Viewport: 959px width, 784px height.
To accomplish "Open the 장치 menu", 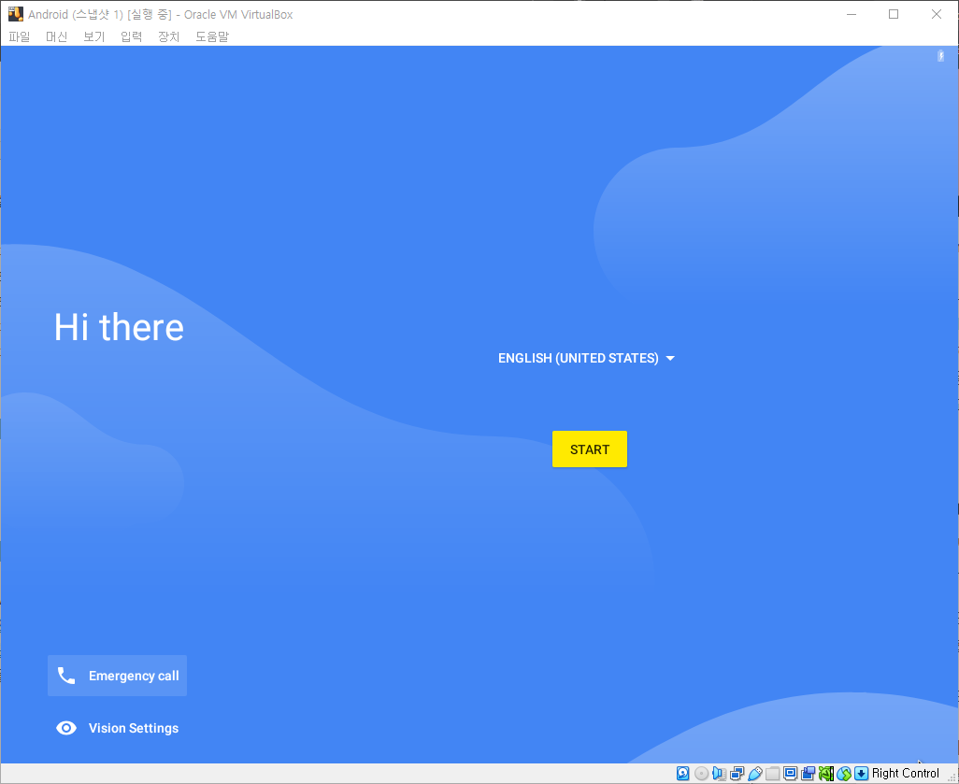I will [169, 36].
